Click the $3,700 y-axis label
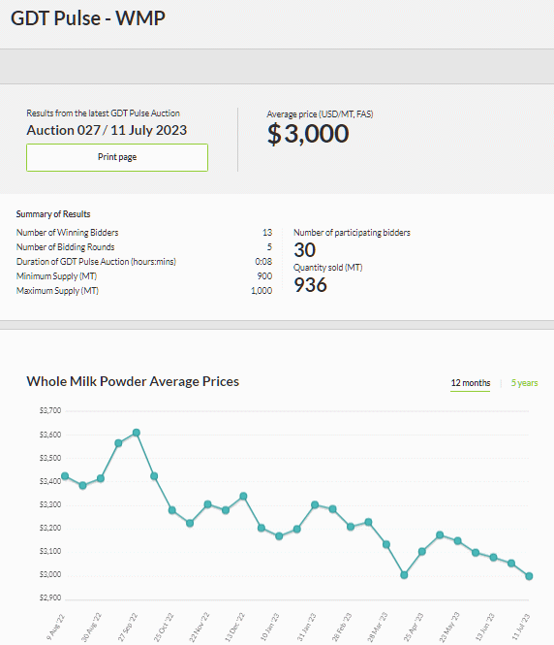 [x=50, y=410]
